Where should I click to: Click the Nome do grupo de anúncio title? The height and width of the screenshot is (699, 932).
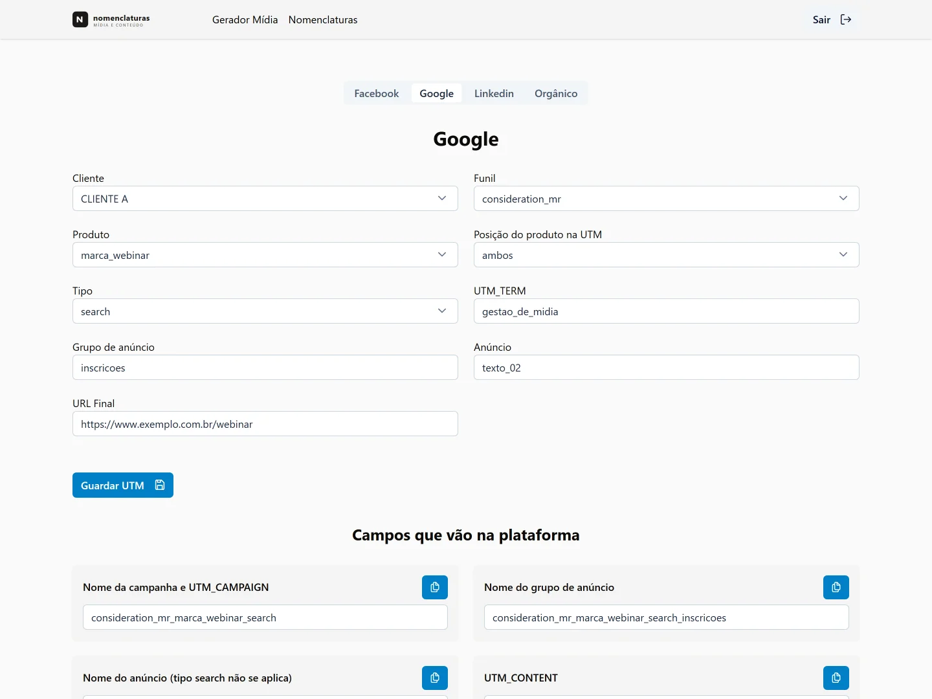pyautogui.click(x=549, y=587)
